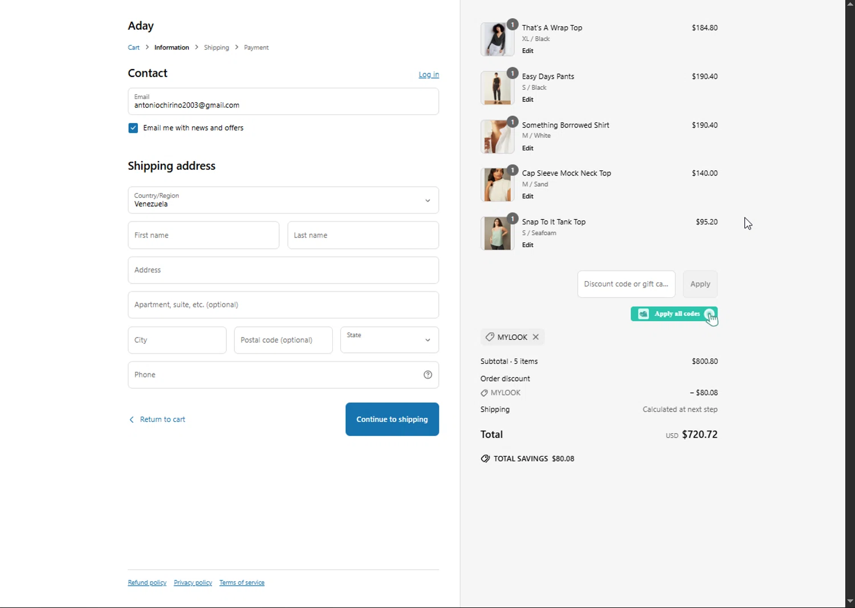Viewport: 855px width, 608px height.
Task: Click the phone field help question-mark icon
Action: tap(428, 375)
